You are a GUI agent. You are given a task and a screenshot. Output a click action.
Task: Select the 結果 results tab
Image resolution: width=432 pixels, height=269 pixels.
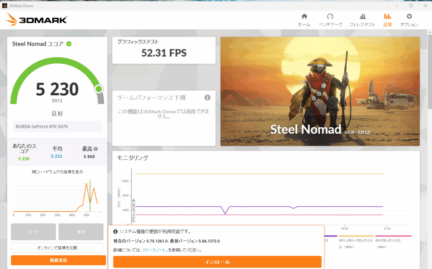pos(387,20)
